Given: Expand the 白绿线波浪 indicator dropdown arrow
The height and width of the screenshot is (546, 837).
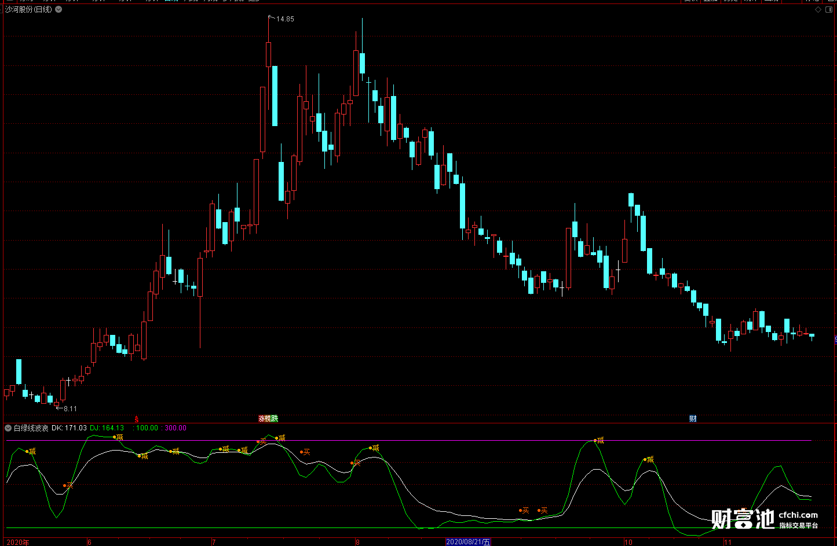Looking at the screenshot, I should (x=8, y=428).
